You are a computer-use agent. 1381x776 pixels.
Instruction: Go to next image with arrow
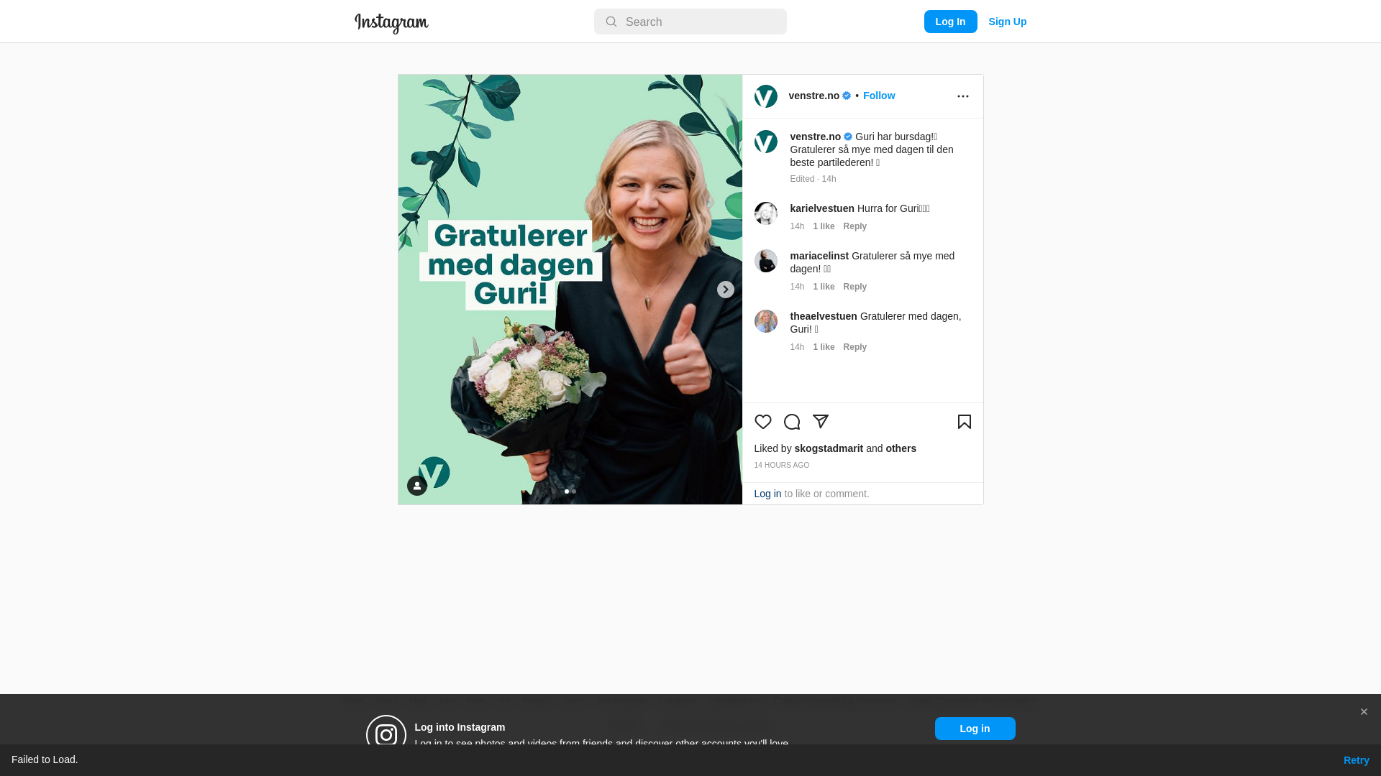tap(726, 290)
